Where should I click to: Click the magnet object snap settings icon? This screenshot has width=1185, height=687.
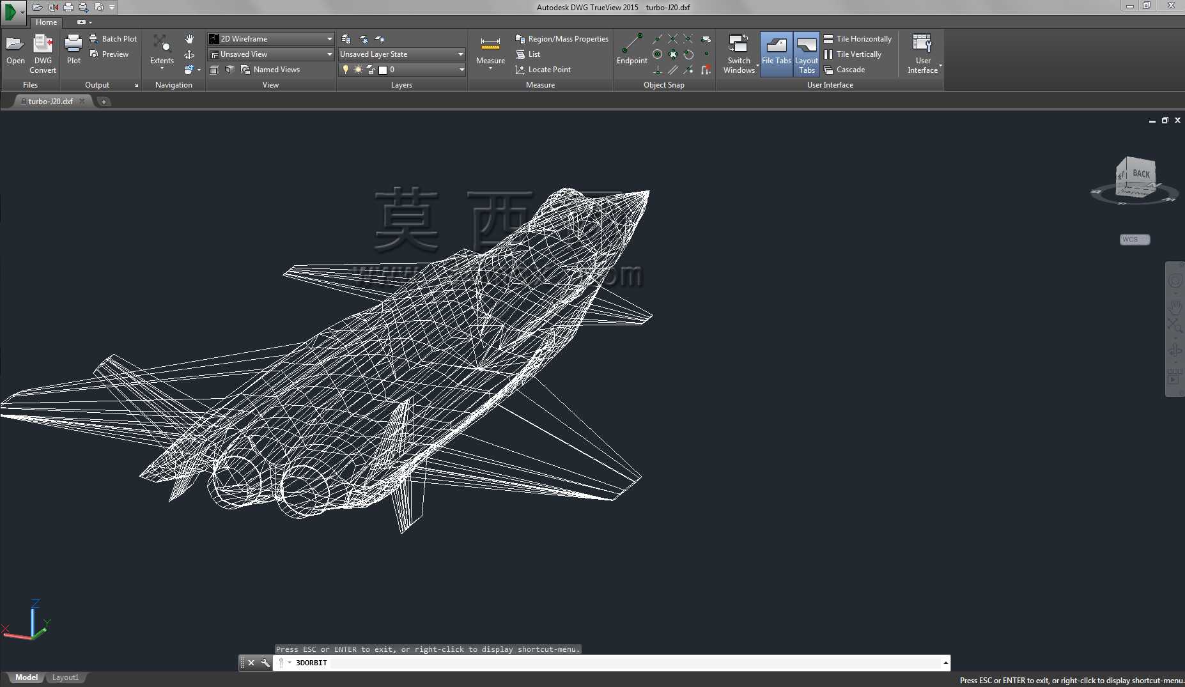(706, 70)
